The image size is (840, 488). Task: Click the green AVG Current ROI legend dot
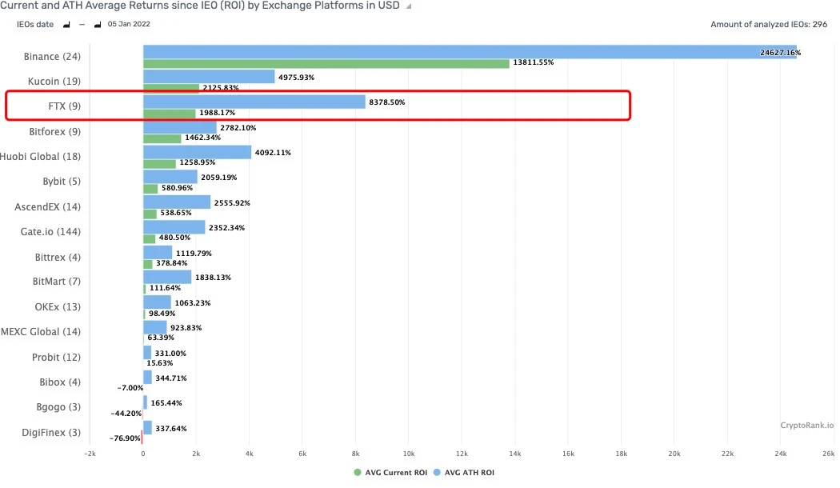tap(357, 473)
